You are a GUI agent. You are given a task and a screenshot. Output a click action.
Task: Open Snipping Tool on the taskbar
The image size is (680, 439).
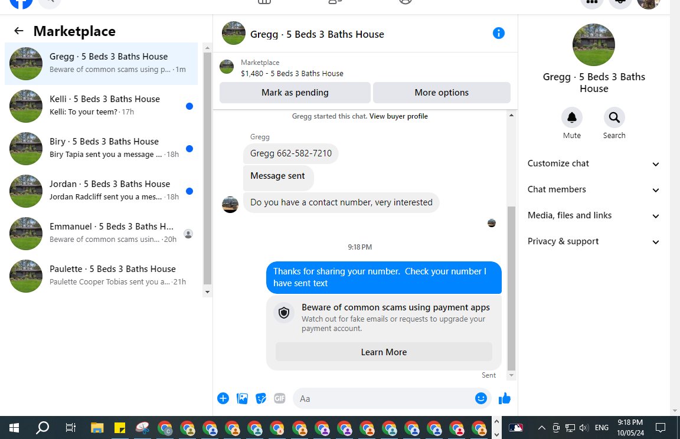click(142, 428)
